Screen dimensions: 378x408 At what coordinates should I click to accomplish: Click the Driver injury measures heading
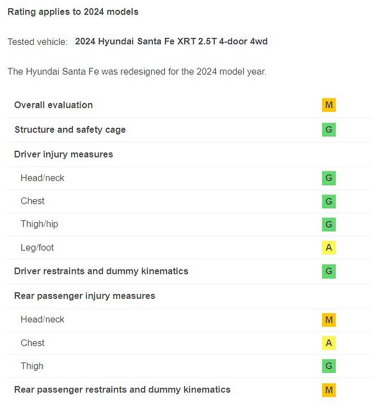coord(64,154)
